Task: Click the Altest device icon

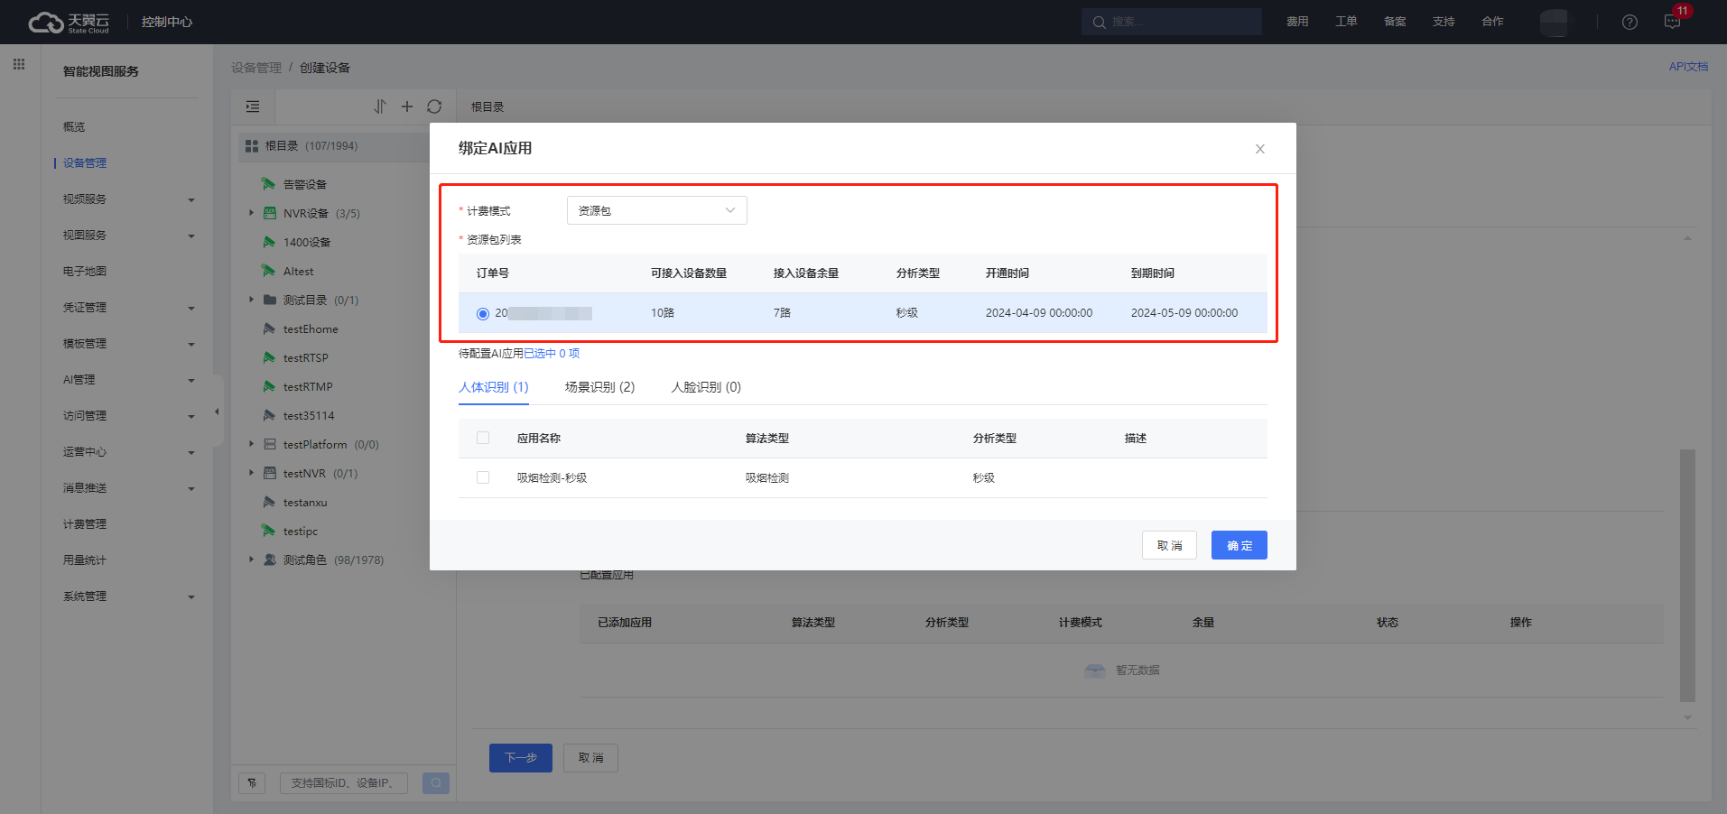Action: 268,271
